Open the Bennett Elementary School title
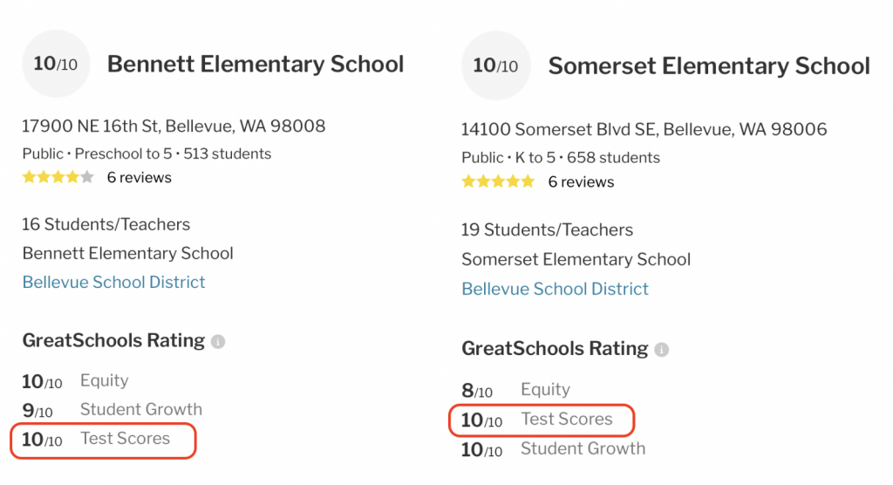The height and width of the screenshot is (485, 893). pos(256,64)
